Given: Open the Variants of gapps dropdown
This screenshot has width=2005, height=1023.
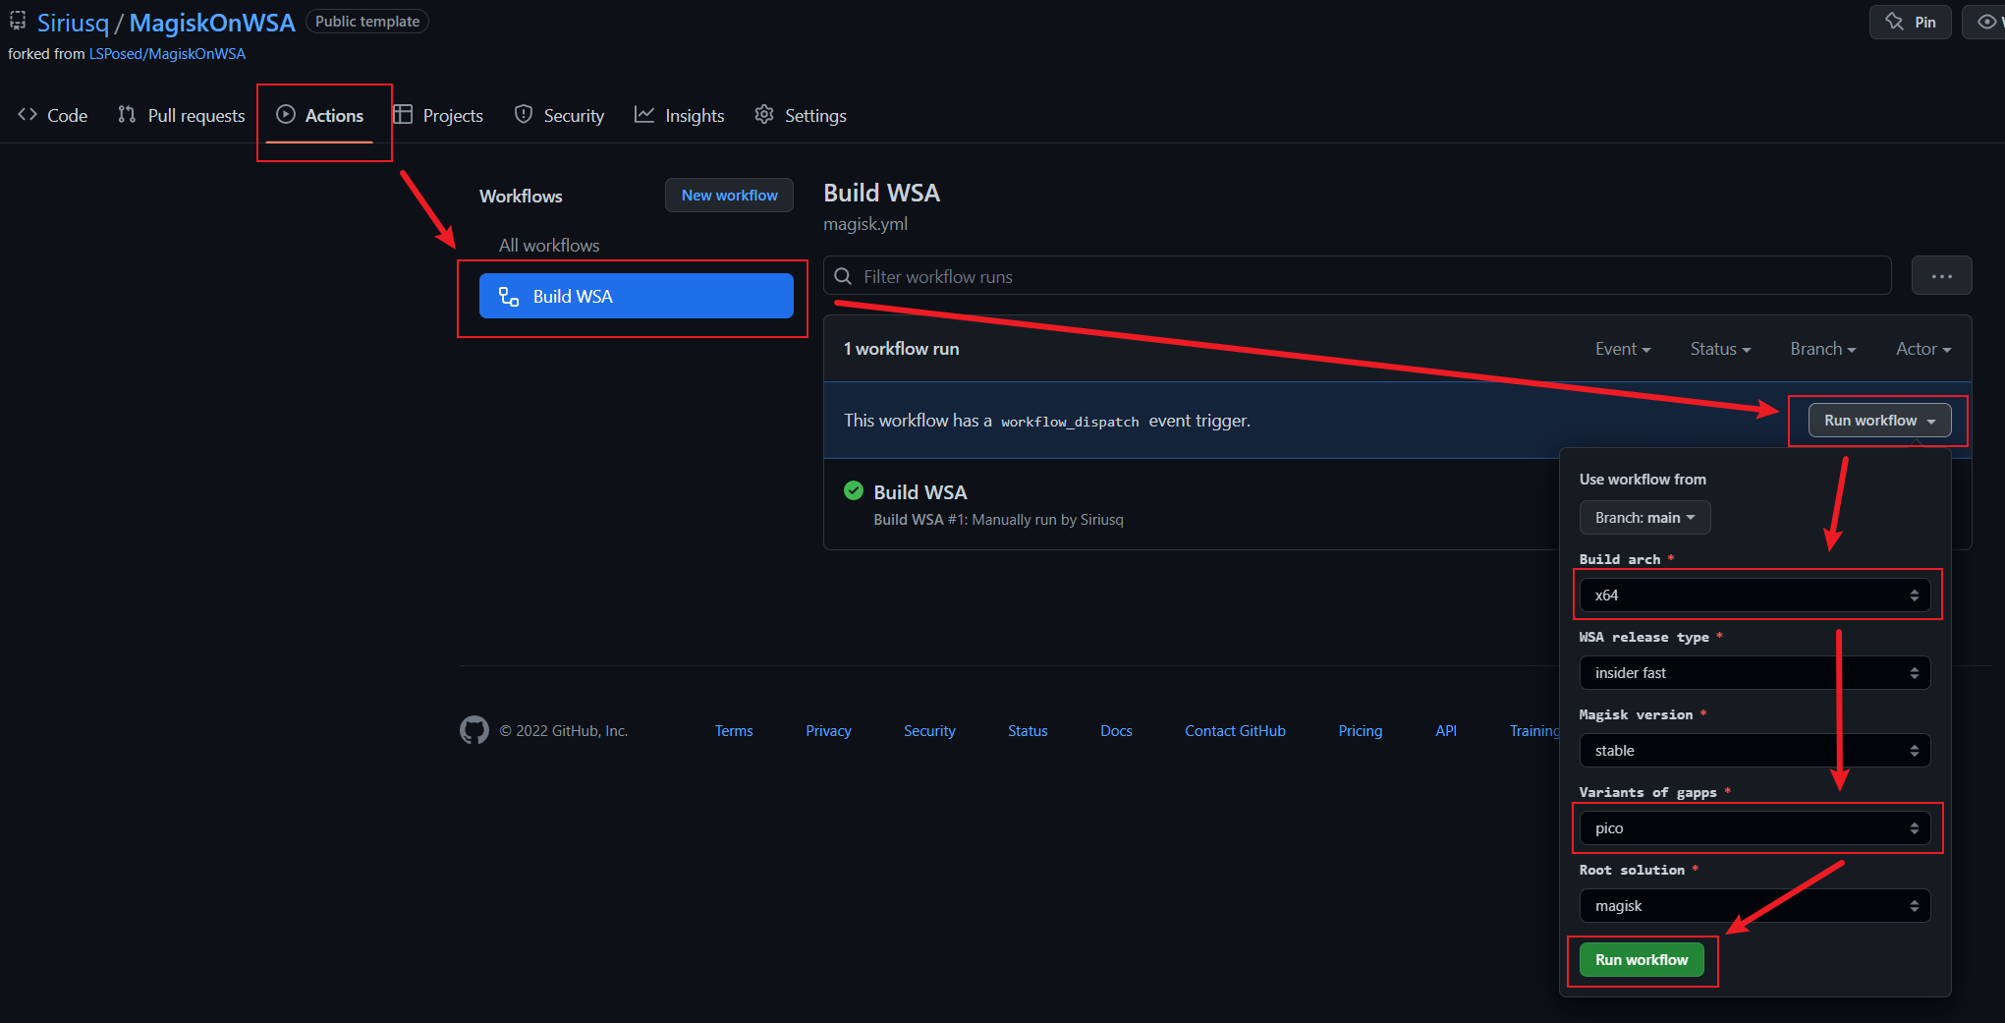Looking at the screenshot, I should [x=1754, y=828].
